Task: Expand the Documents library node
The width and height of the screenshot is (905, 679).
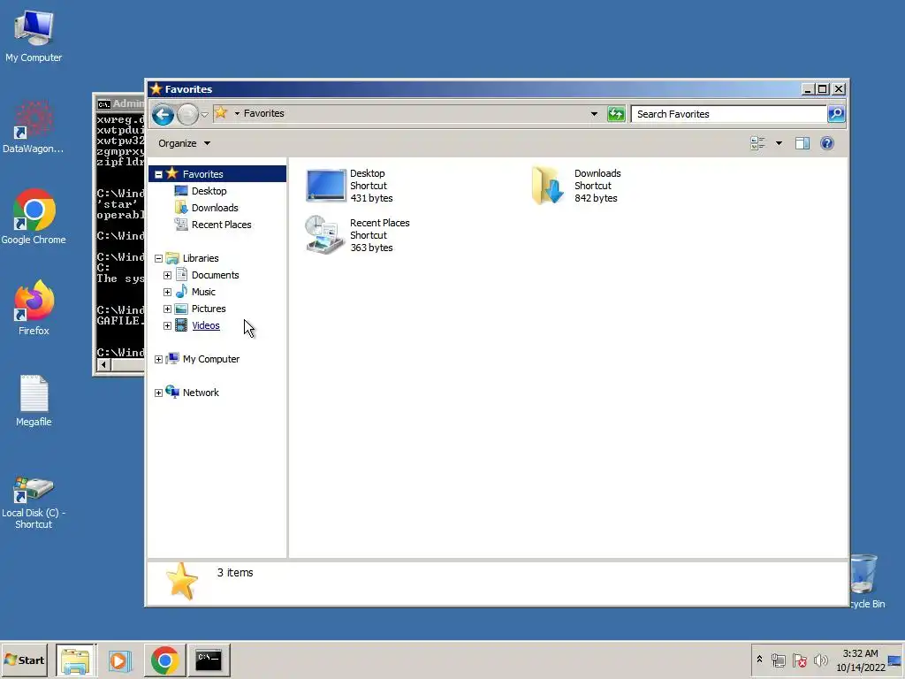Action: (x=167, y=276)
